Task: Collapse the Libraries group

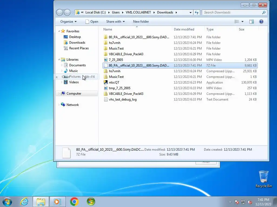Action: pos(59,60)
